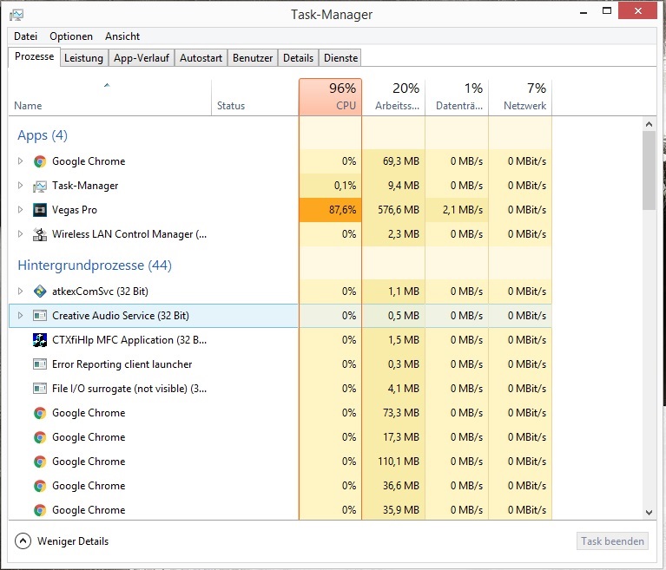Click the vertical scrollbar thumb
This screenshot has height=570, width=666.
coord(649,170)
